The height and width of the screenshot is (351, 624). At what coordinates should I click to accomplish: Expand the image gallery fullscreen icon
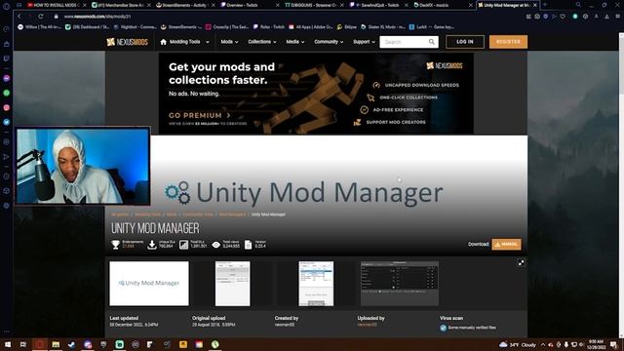(x=521, y=263)
